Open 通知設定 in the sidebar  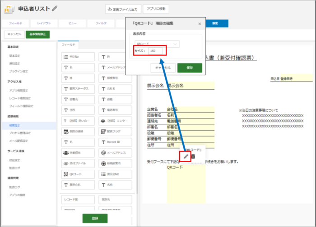[x=15, y=64]
